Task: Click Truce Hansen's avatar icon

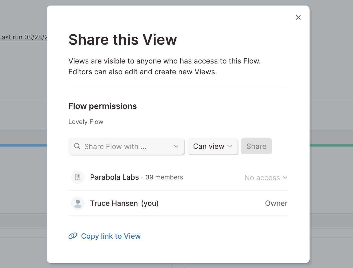Action: coord(78,203)
